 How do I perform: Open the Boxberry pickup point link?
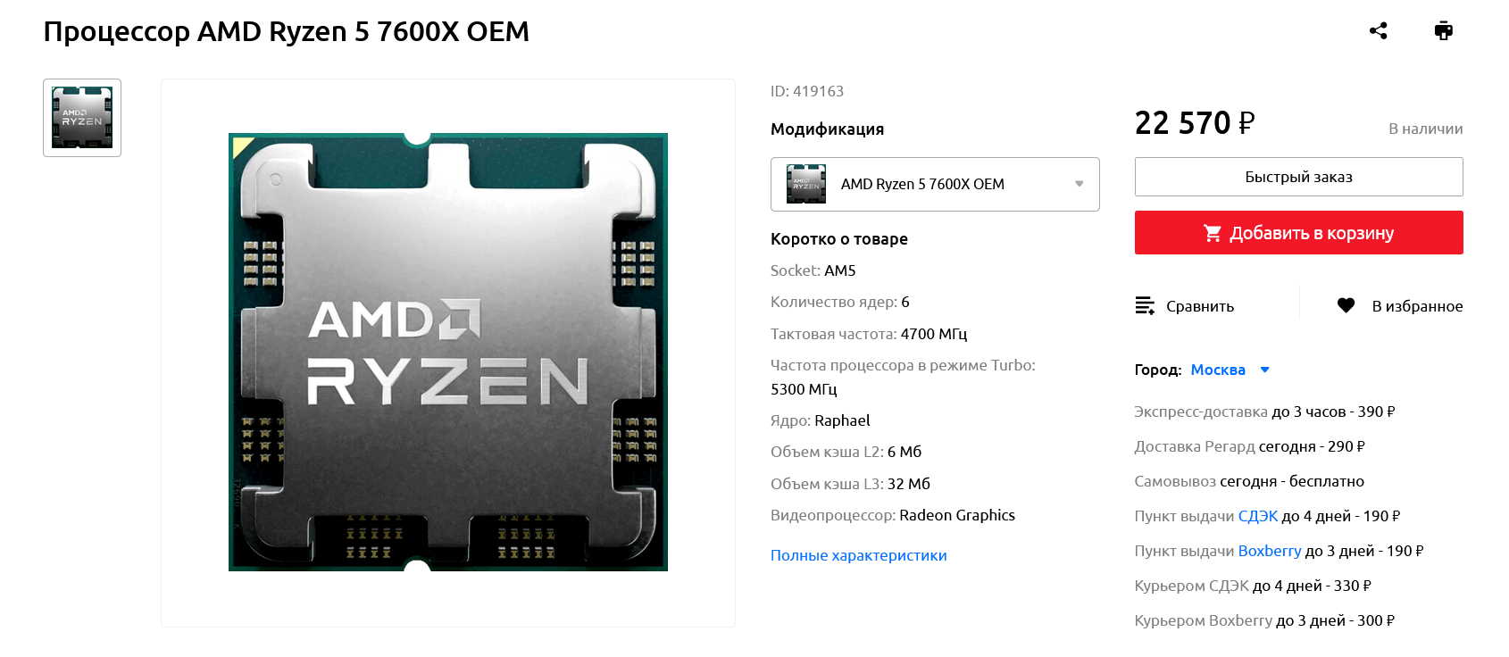pyautogui.click(x=1270, y=551)
